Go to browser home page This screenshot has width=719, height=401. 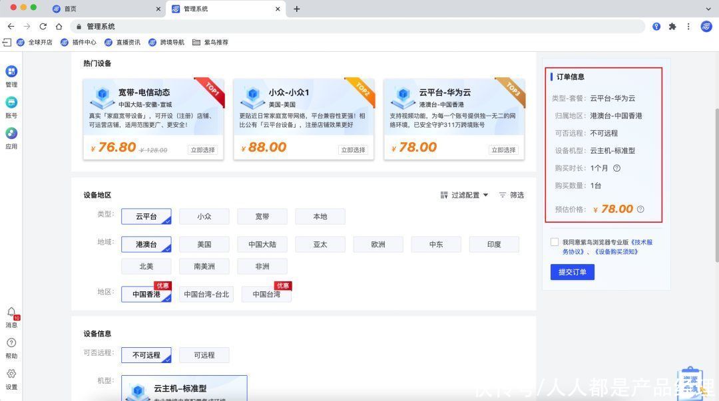pos(59,27)
